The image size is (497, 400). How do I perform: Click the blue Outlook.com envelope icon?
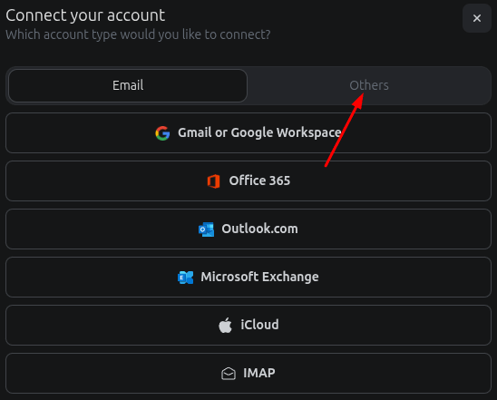point(207,229)
